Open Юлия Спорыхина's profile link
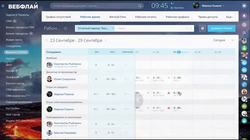The width and height of the screenshot is (250, 140). coord(64,79)
